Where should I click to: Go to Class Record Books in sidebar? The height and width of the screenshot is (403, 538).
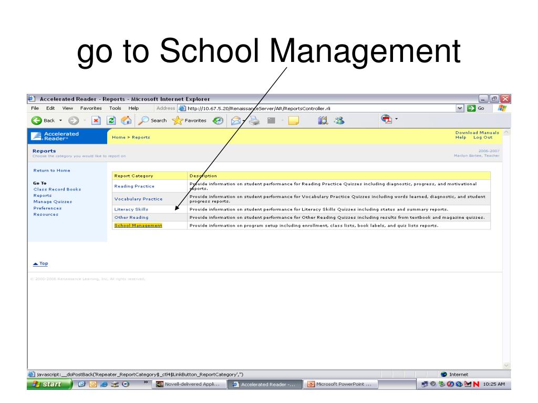tap(57, 189)
